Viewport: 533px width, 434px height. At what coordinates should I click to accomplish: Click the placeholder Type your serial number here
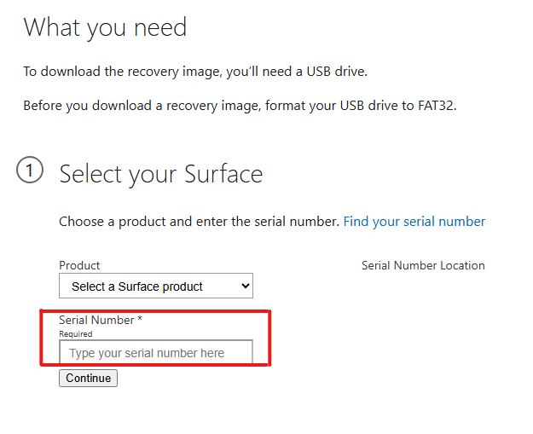tap(147, 353)
